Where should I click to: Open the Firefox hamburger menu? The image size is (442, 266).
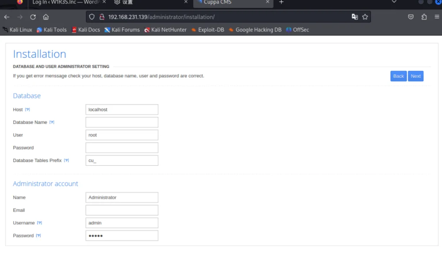coord(437,17)
